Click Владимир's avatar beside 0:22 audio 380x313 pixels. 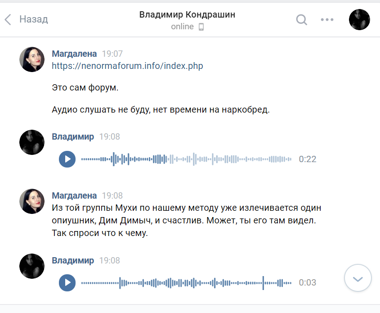click(x=32, y=142)
